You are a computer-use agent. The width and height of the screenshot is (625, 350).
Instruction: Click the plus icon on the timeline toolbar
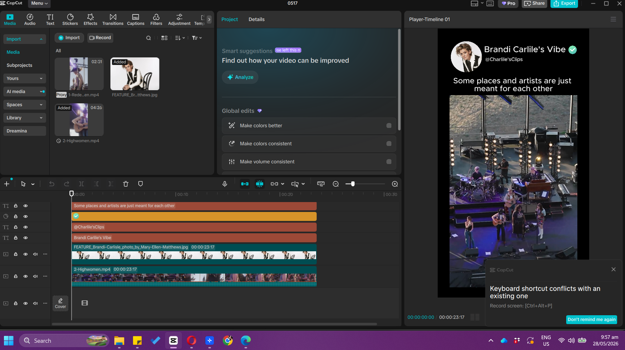7,184
